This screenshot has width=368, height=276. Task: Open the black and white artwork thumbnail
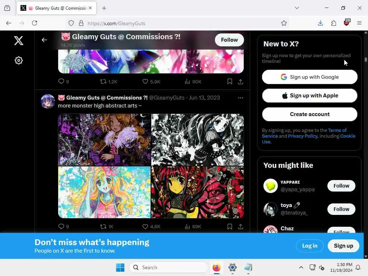click(197, 140)
